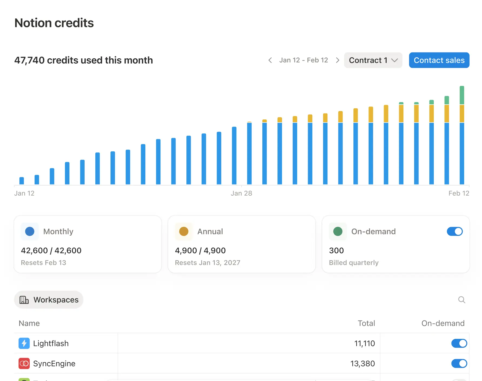Click the first Jan 12 chart bar
The width and height of the screenshot is (482, 381).
coord(22,181)
